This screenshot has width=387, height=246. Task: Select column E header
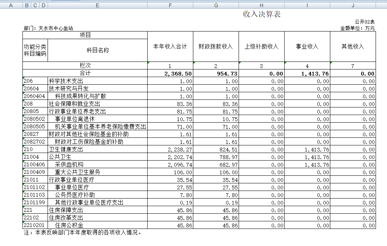[x=97, y=5]
